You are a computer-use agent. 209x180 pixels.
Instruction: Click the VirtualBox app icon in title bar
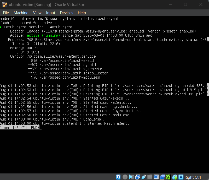click(x=5, y=4)
